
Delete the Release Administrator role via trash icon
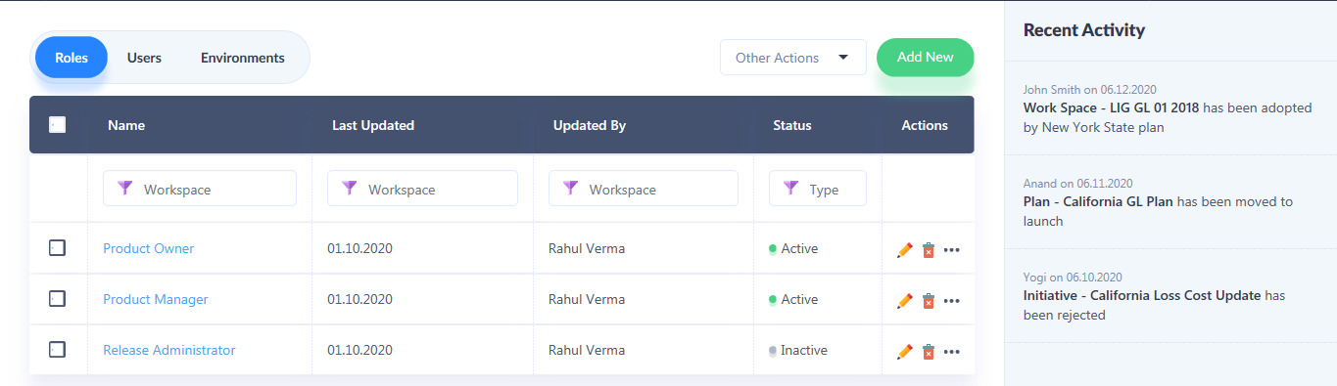click(929, 352)
